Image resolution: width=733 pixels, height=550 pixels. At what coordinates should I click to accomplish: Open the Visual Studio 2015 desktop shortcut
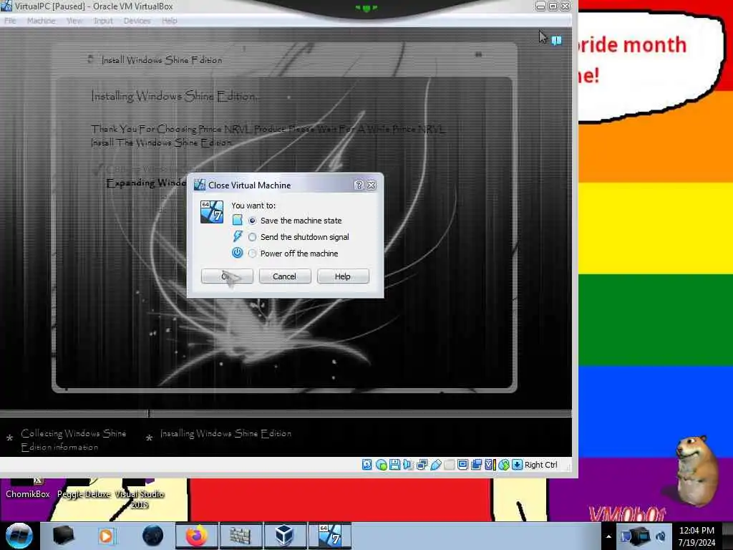(140, 495)
